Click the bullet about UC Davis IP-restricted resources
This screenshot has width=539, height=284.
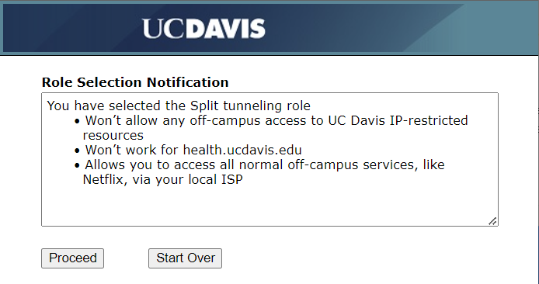pyautogui.click(x=272, y=128)
